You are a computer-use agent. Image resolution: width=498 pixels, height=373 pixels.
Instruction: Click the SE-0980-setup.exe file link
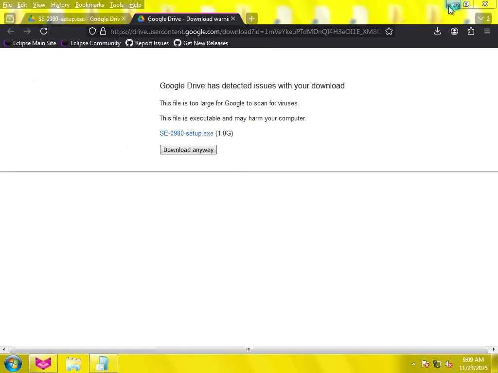[x=186, y=133]
